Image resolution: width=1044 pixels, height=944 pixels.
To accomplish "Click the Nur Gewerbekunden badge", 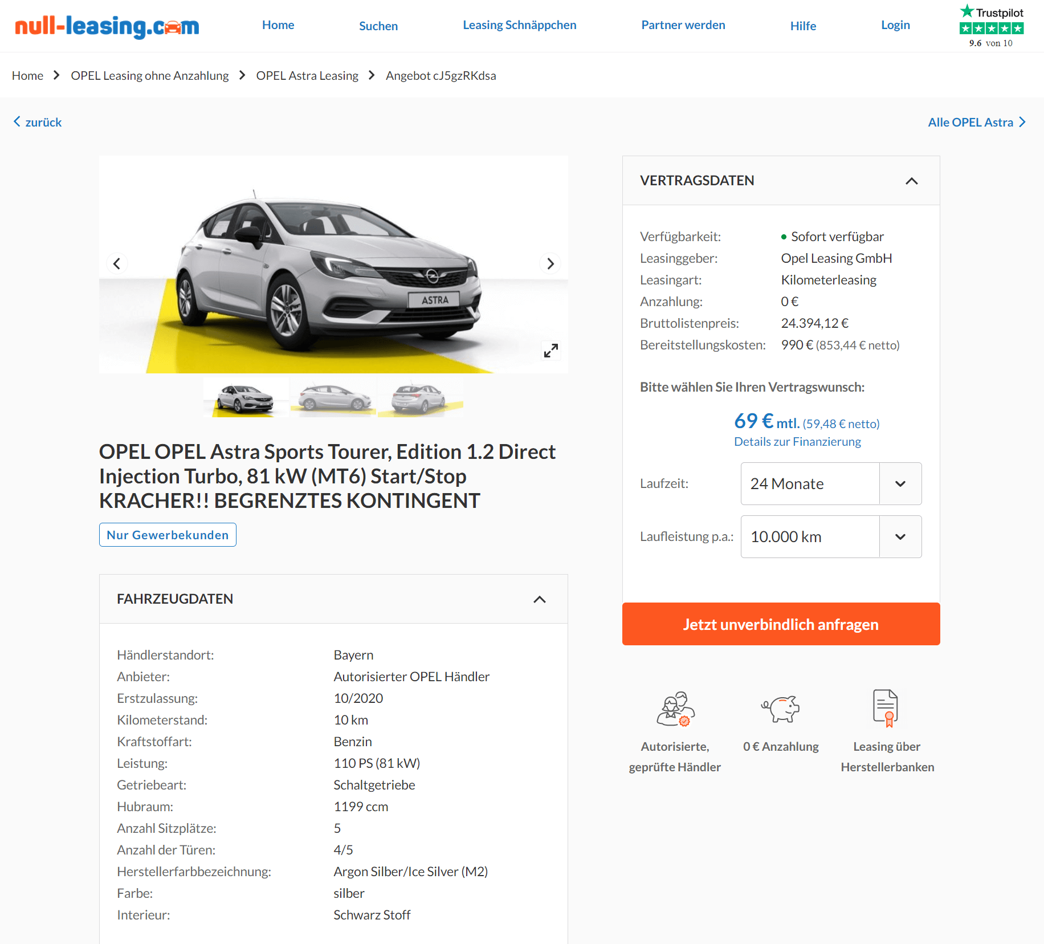I will (168, 535).
